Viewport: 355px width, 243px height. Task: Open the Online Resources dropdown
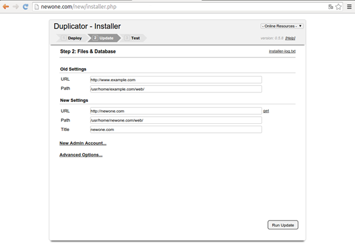pyautogui.click(x=282, y=26)
